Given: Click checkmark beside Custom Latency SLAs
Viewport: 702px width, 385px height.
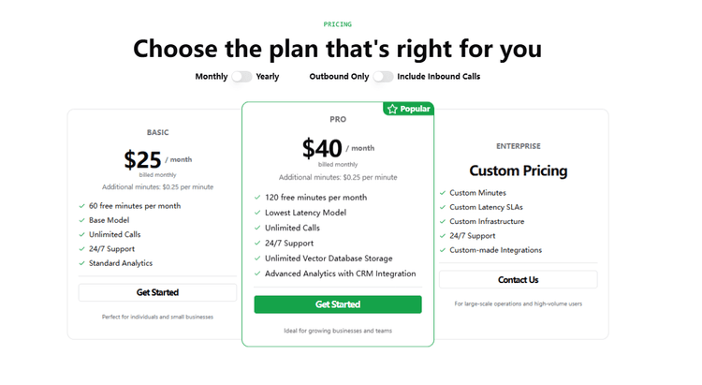Looking at the screenshot, I should pos(442,207).
